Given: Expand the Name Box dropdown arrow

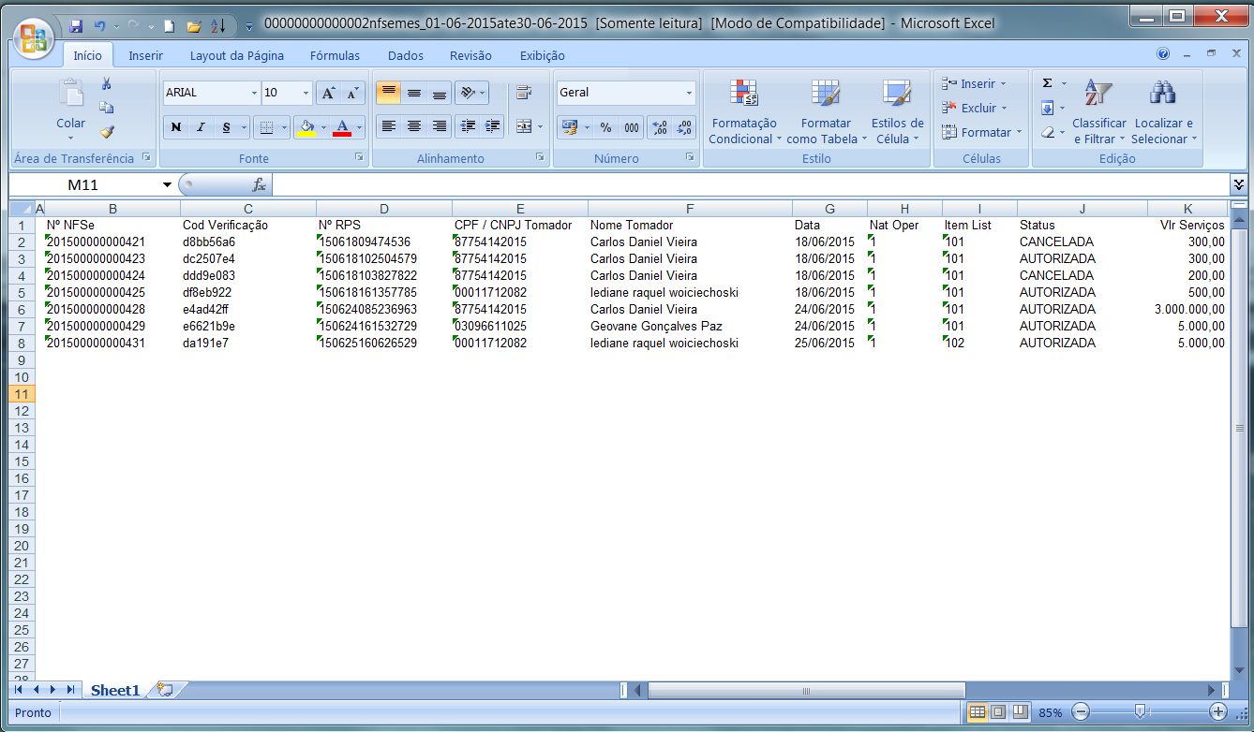Looking at the screenshot, I should (167, 185).
